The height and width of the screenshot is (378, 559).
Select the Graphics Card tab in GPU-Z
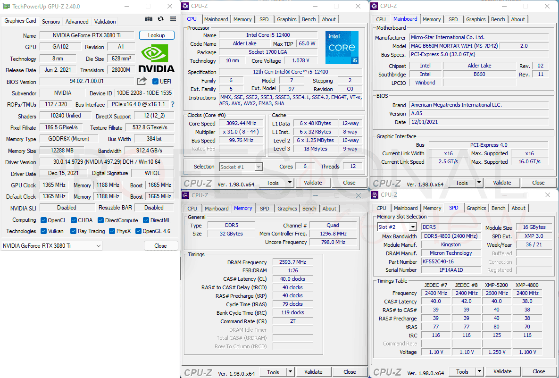(20, 21)
